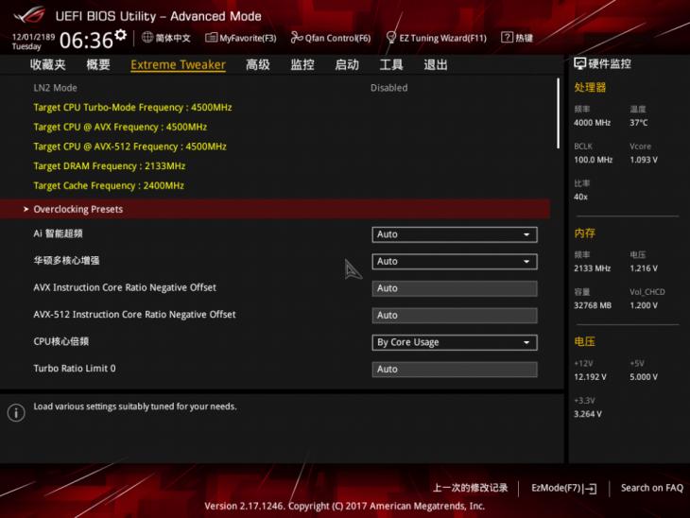Click the BCLK 100.0 MHz value
Image resolution: width=690 pixels, height=518 pixels.
[593, 160]
